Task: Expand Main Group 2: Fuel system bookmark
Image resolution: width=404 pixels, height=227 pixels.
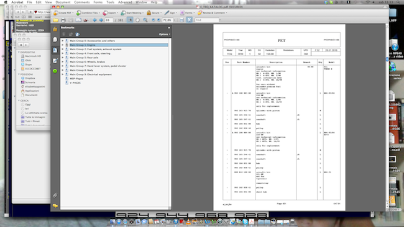Action: click(x=63, y=49)
